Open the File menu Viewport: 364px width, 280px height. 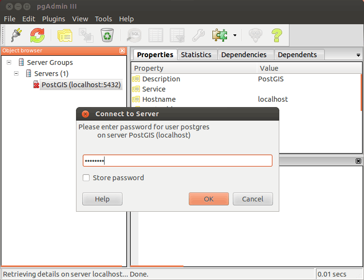[x=10, y=19]
